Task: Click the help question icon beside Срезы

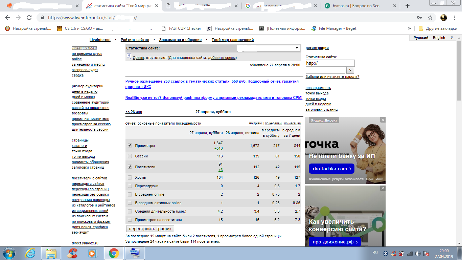Action: click(129, 57)
